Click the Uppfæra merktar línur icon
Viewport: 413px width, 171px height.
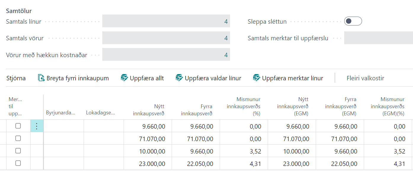point(256,78)
